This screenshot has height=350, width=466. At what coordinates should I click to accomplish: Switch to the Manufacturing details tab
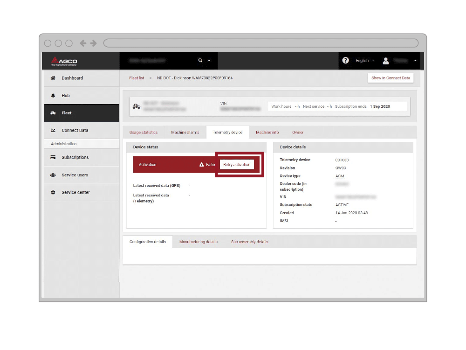click(199, 242)
